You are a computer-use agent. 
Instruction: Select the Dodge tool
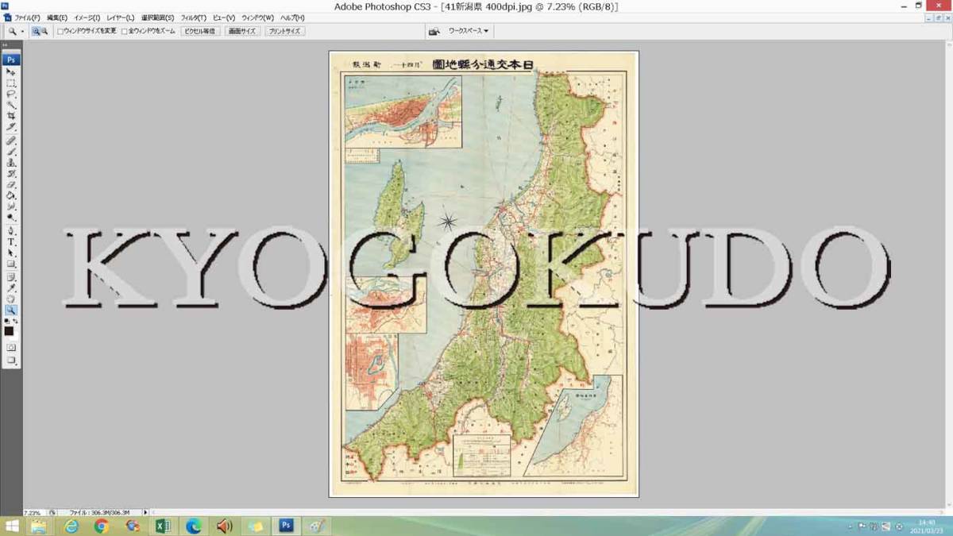[x=11, y=218]
